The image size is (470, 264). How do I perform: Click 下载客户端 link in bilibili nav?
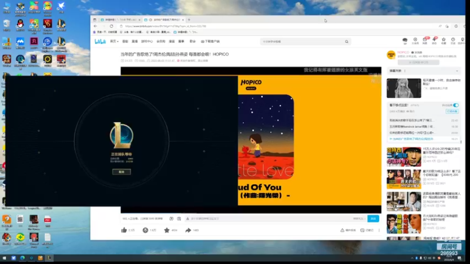pyautogui.click(x=210, y=41)
